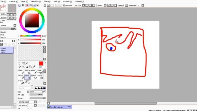Image resolution: width=197 pixels, height=111 pixels.
Task: Select the Water Color tool
Action: [40, 72]
